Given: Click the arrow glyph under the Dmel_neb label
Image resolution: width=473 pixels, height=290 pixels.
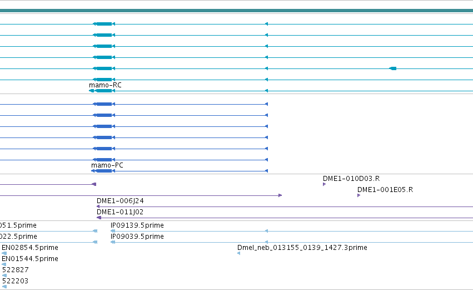Looking at the screenshot, I should pyautogui.click(x=238, y=253).
